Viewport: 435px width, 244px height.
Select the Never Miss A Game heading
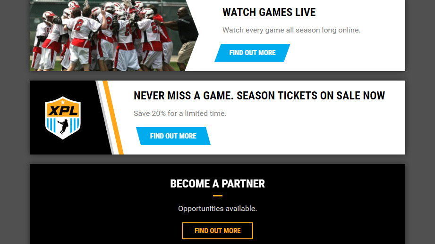click(x=259, y=96)
